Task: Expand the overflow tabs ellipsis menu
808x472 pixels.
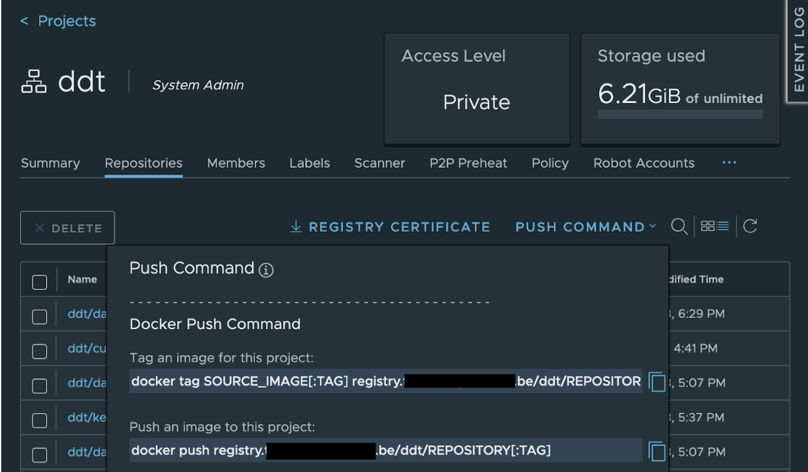Action: coord(729,163)
